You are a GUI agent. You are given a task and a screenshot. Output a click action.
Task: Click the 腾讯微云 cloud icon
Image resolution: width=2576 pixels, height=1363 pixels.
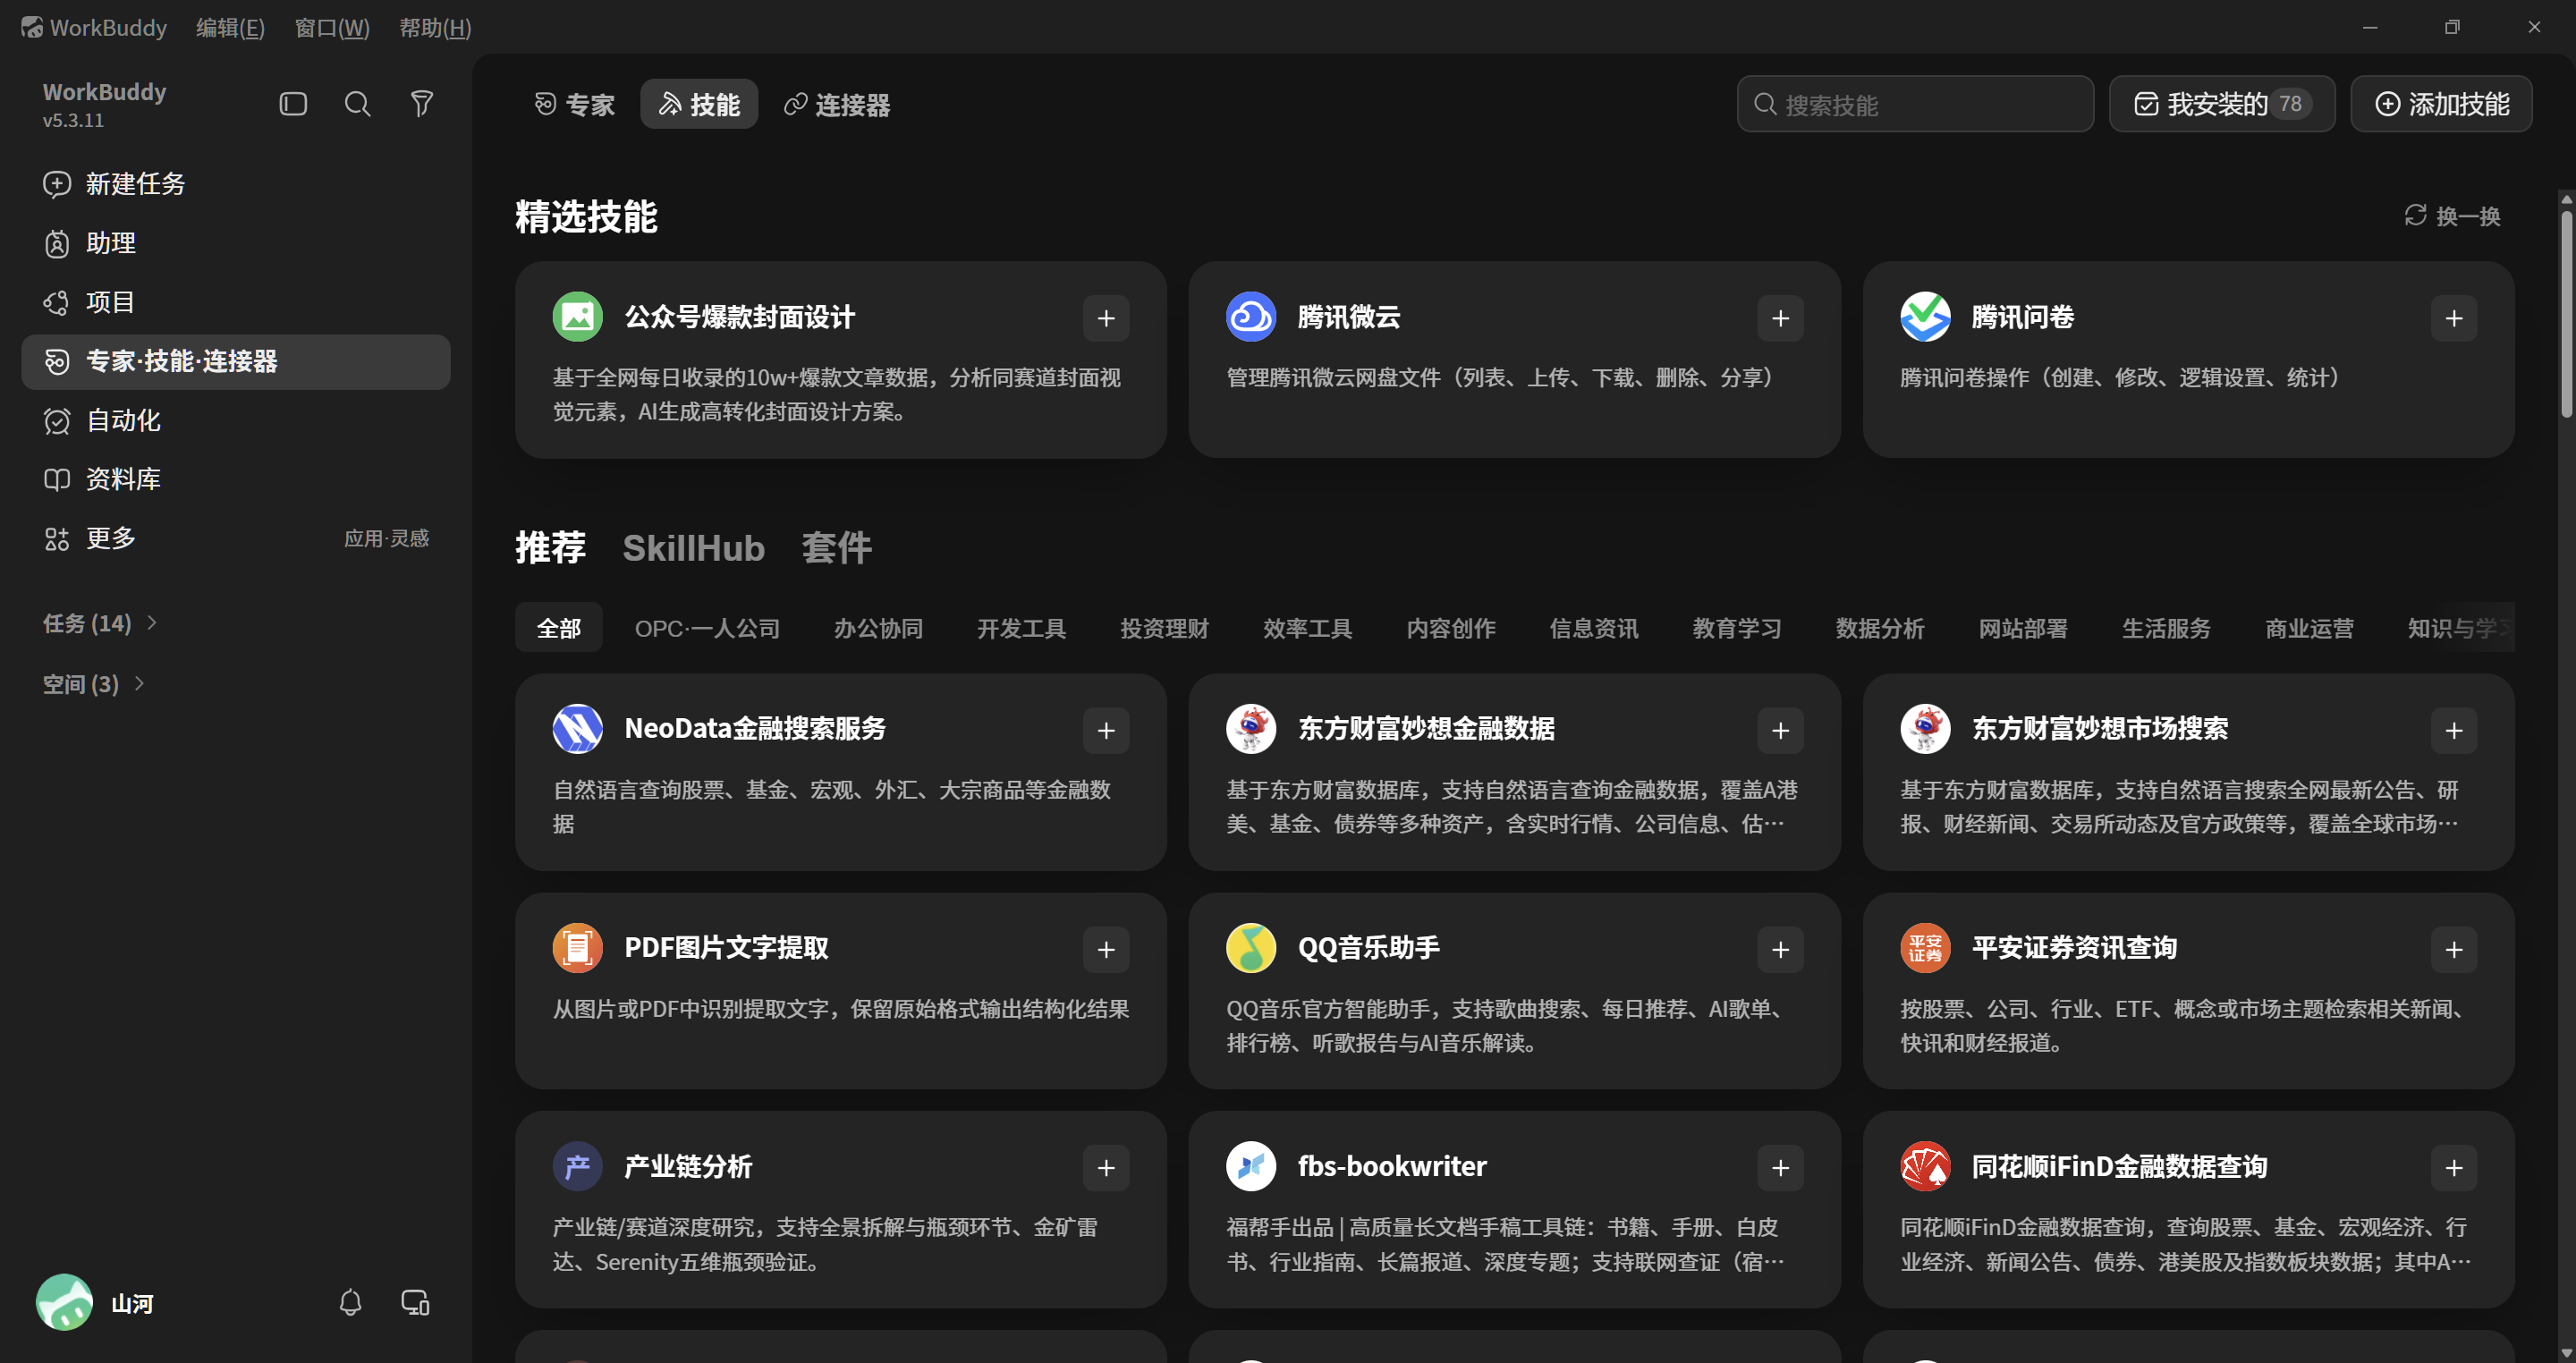pos(1251,317)
